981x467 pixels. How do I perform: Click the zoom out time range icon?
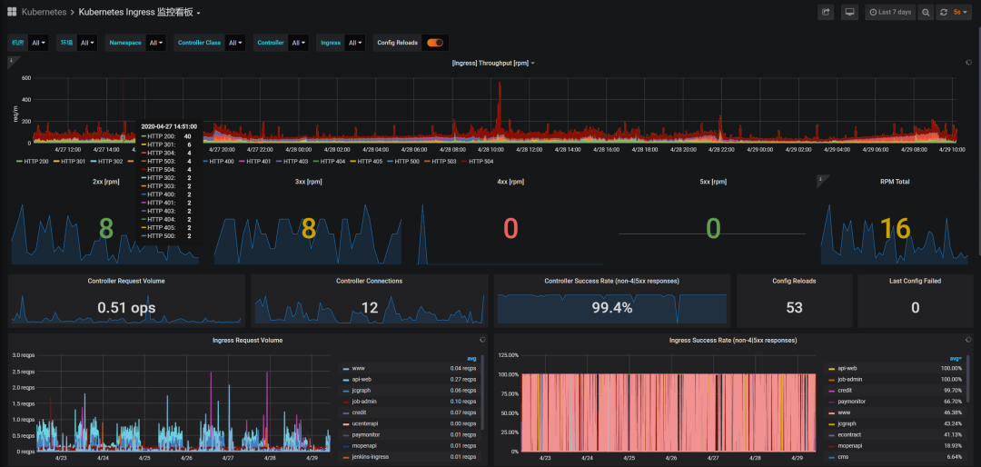[x=926, y=12]
